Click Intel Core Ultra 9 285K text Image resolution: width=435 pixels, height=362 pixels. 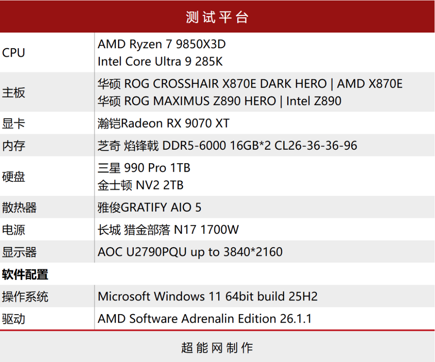(x=160, y=62)
